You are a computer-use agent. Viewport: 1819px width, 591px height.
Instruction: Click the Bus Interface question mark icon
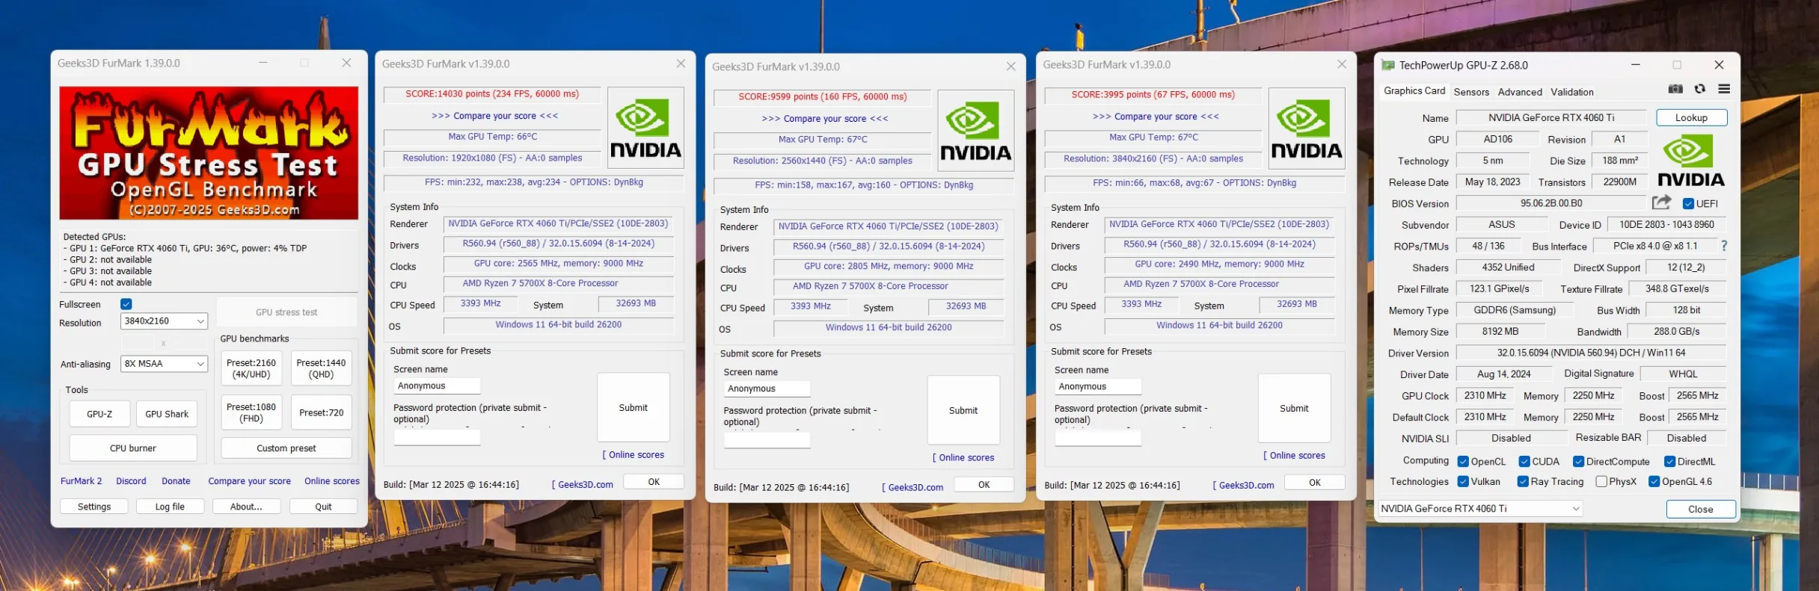tap(1724, 246)
